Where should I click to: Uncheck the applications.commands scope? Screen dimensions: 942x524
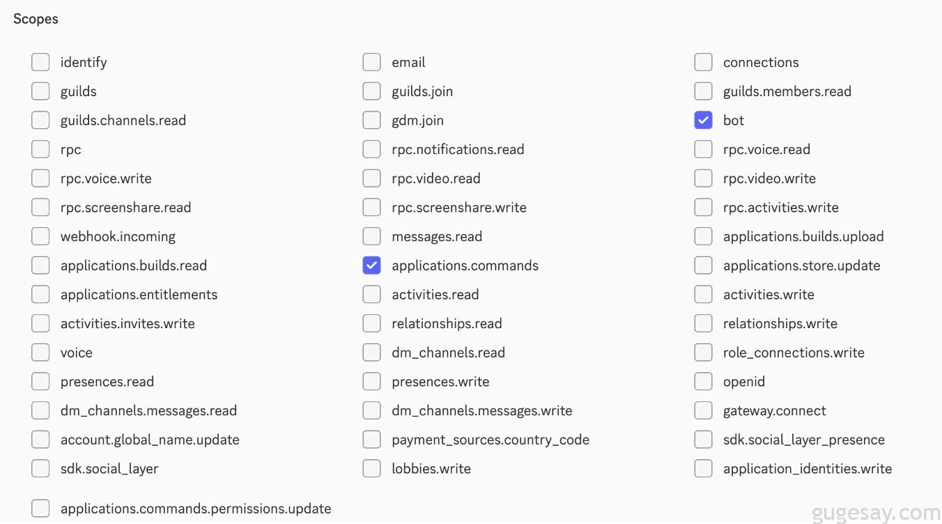click(x=371, y=265)
